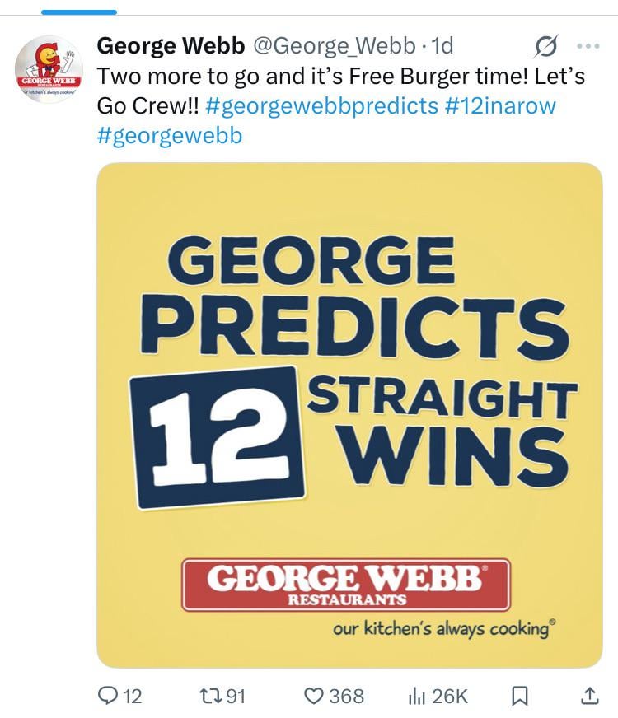Open hashtag #12inarow
This screenshot has width=618, height=718.
(x=500, y=106)
